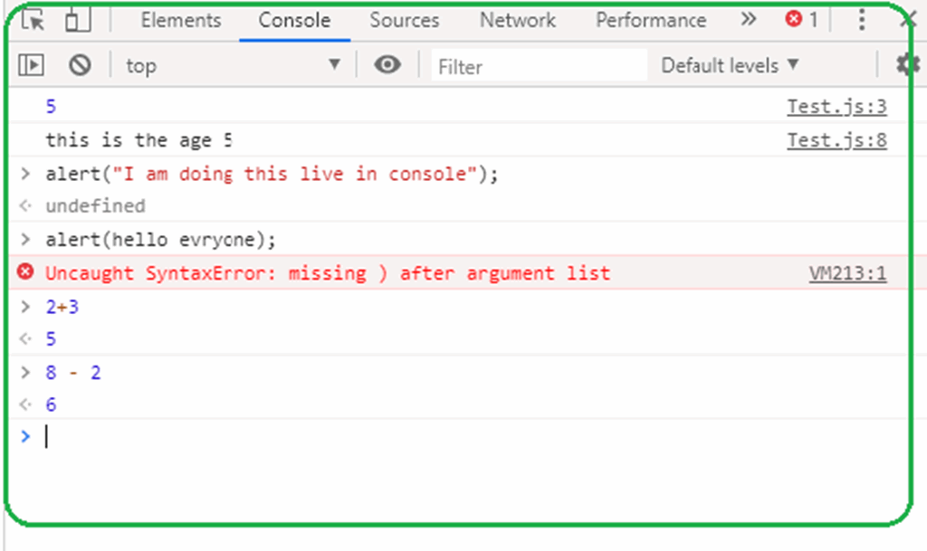The height and width of the screenshot is (551, 927).
Task: Select the inspect element picker tool
Action: 30,19
